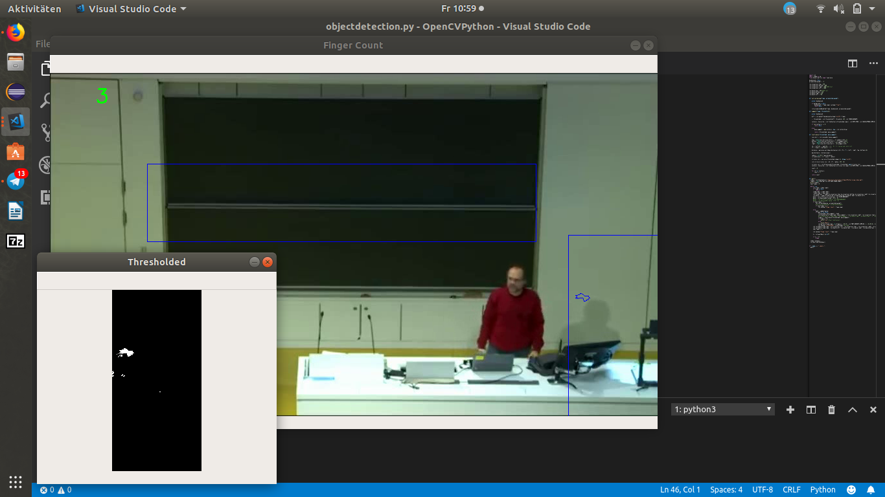Switch line endings via 'CRLF' status item
Viewport: 885px width, 497px height.
792,489
